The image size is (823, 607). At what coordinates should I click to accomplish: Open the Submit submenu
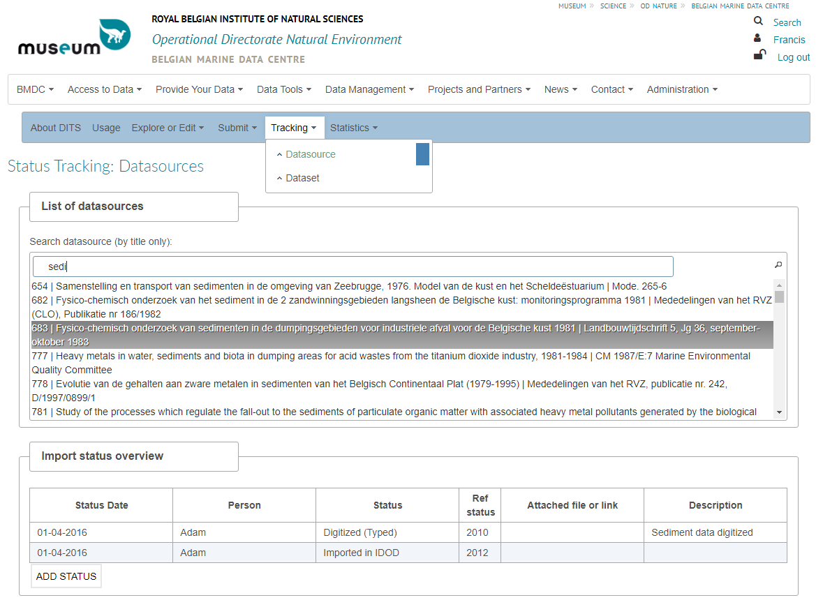[x=237, y=128]
